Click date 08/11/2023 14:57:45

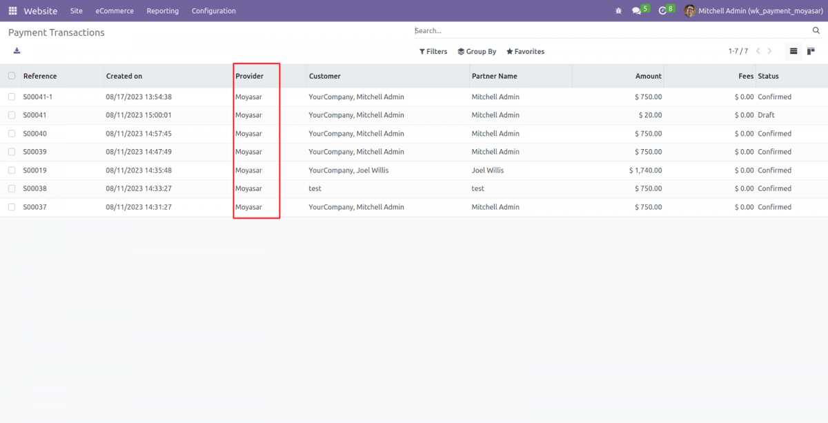coord(139,133)
